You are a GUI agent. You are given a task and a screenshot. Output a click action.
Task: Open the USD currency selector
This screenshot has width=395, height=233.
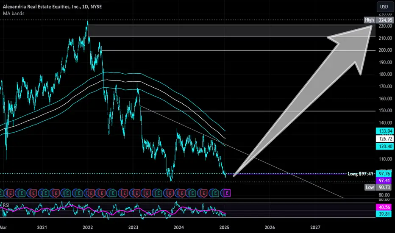(384, 7)
